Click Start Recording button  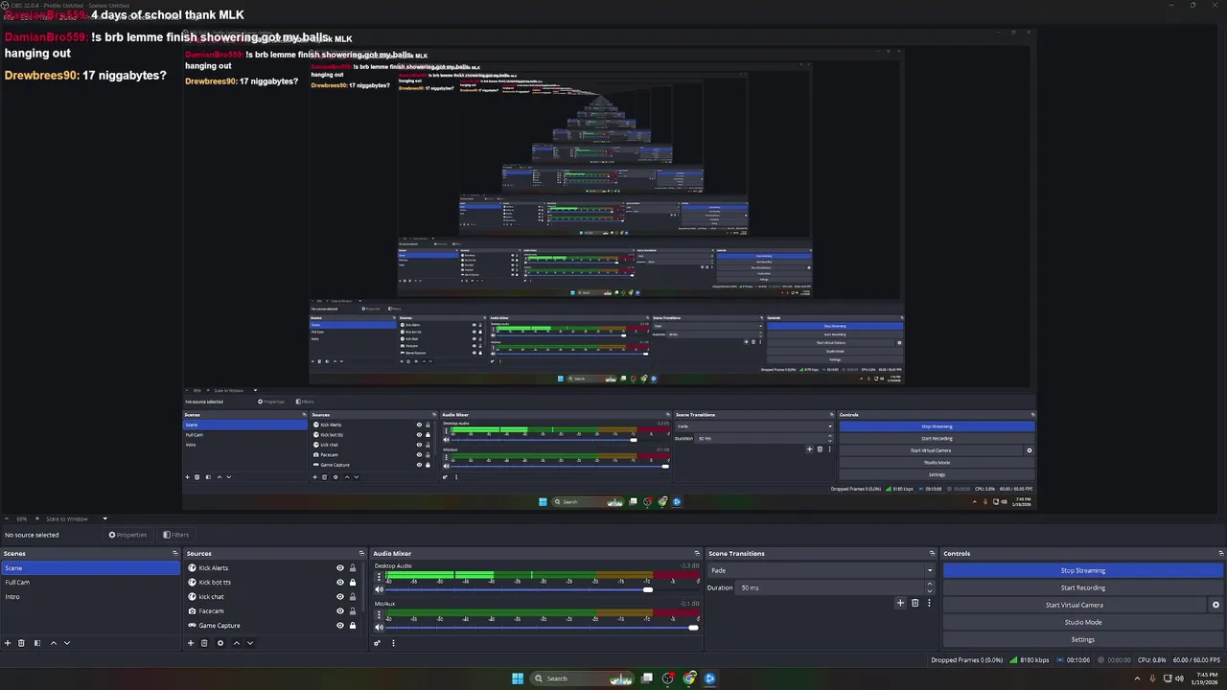[x=1083, y=587]
